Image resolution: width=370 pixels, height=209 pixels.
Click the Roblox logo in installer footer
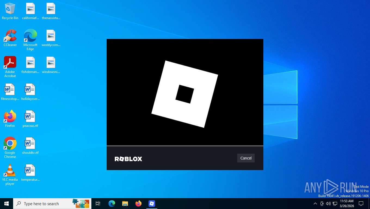128,159
